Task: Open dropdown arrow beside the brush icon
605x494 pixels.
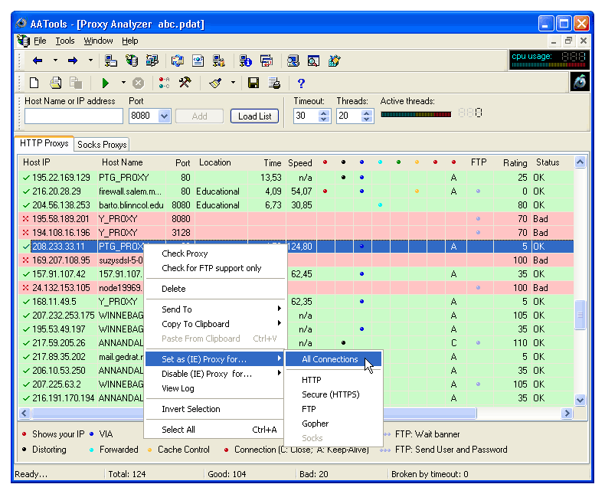Action: (x=233, y=83)
